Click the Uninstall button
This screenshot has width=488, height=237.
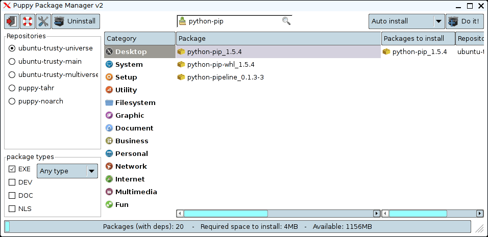76,21
